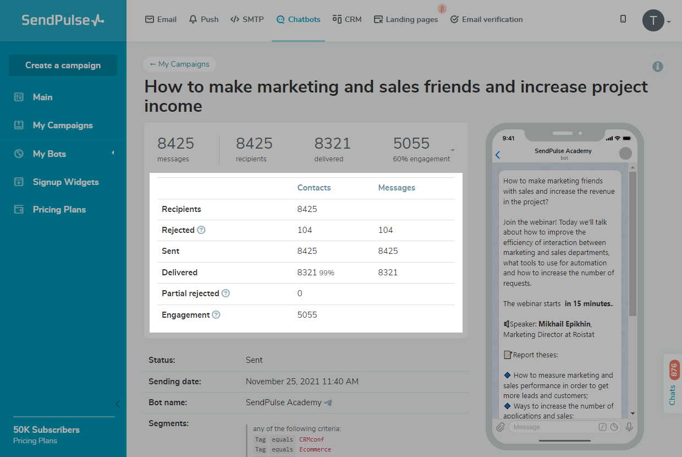
Task: Open the SMTP tab
Action: 247,19
